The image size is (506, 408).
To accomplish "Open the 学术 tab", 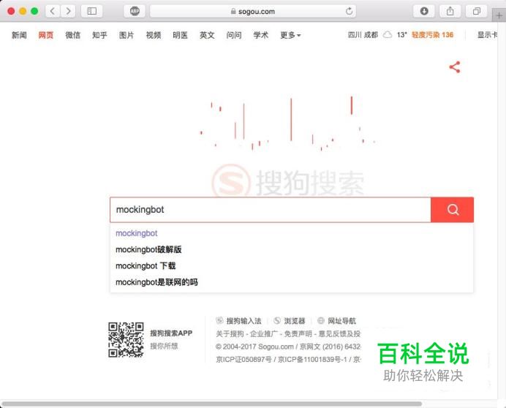I will click(261, 35).
